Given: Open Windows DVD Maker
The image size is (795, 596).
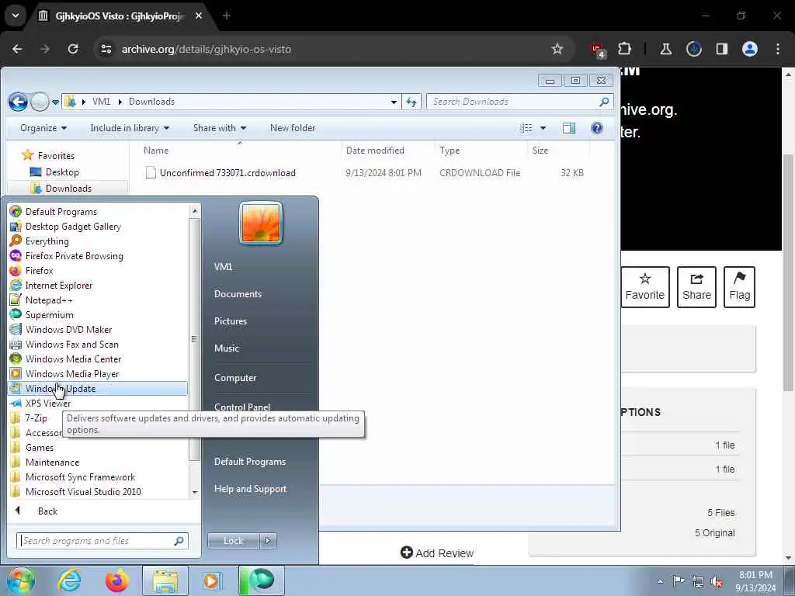Looking at the screenshot, I should point(68,329).
